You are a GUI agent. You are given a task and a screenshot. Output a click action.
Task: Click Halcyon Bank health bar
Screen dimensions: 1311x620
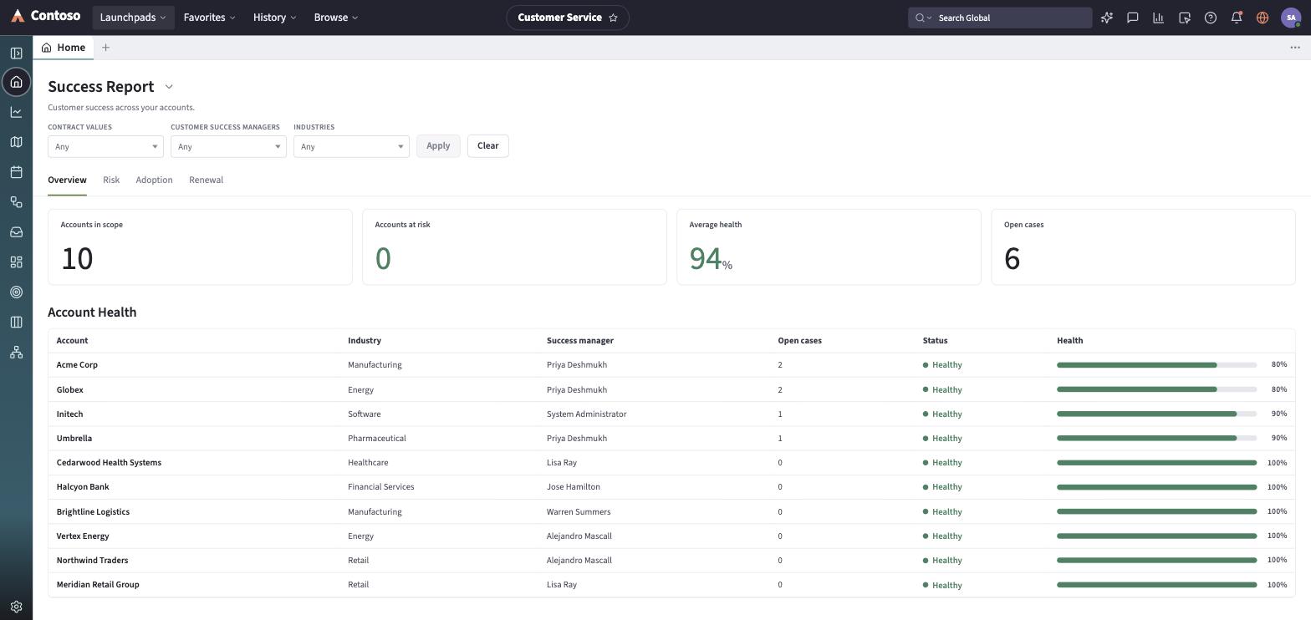(x=1156, y=487)
